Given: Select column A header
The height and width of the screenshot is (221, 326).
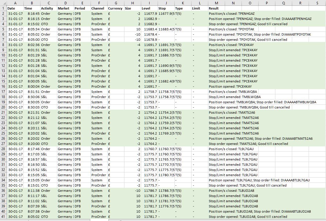Looking at the screenshot, I should click(x=15, y=3).
